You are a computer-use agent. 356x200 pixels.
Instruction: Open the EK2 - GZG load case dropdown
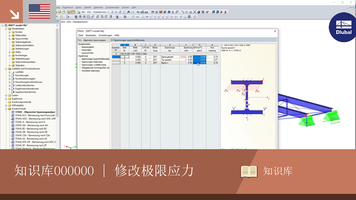(x=108, y=12)
